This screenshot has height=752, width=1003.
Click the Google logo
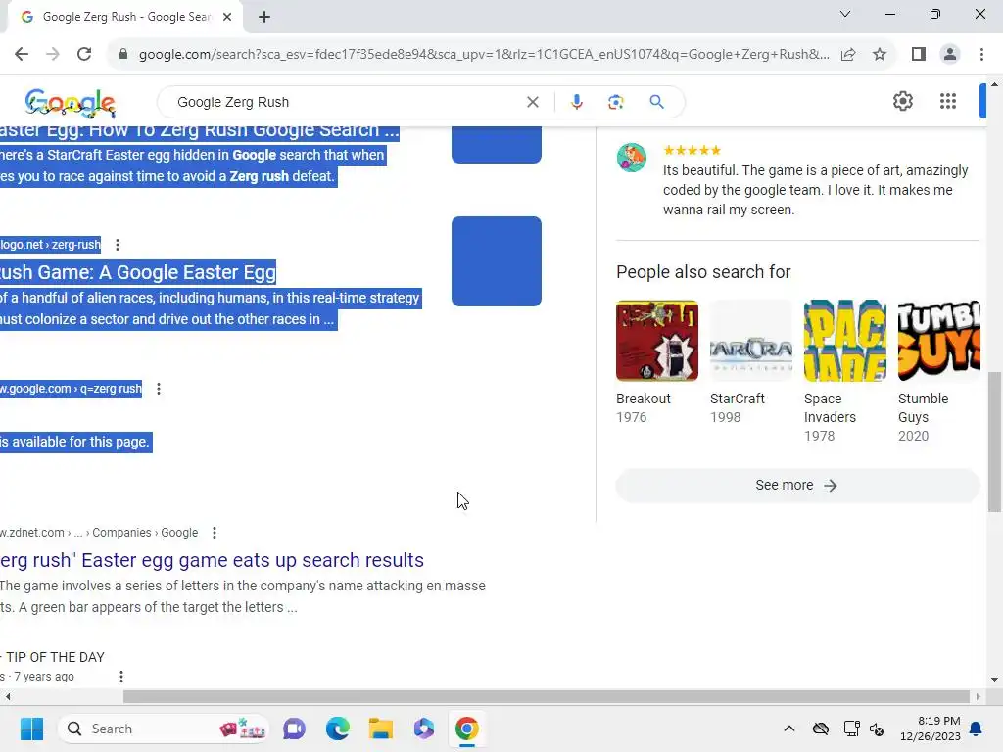click(x=70, y=102)
